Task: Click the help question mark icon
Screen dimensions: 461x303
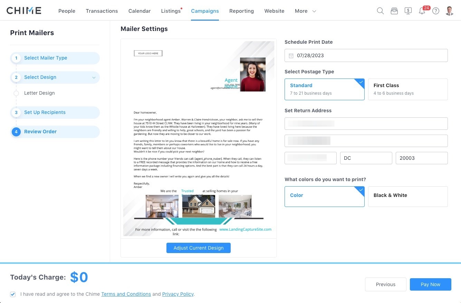Action: click(435, 11)
